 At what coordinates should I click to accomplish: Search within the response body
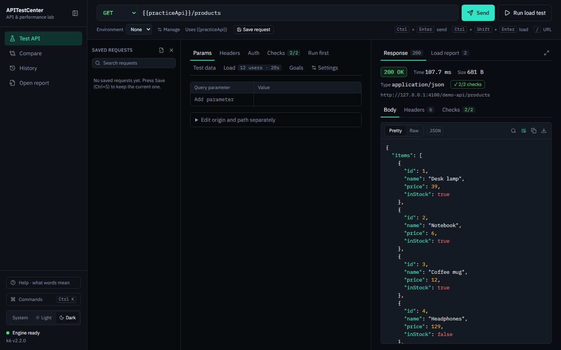(x=513, y=131)
